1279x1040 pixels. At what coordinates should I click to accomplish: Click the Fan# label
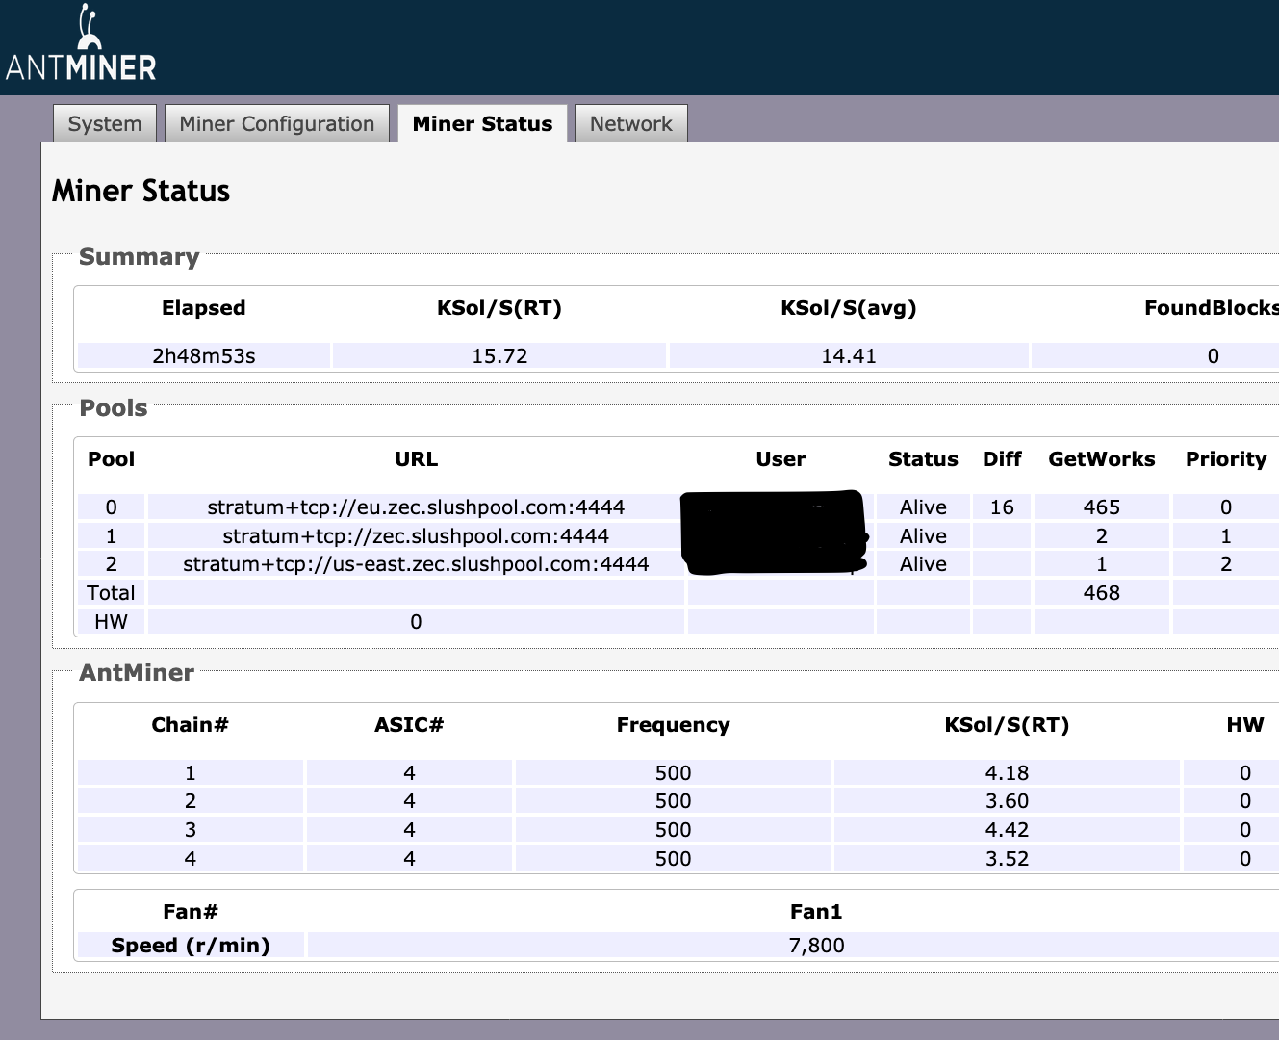click(191, 911)
